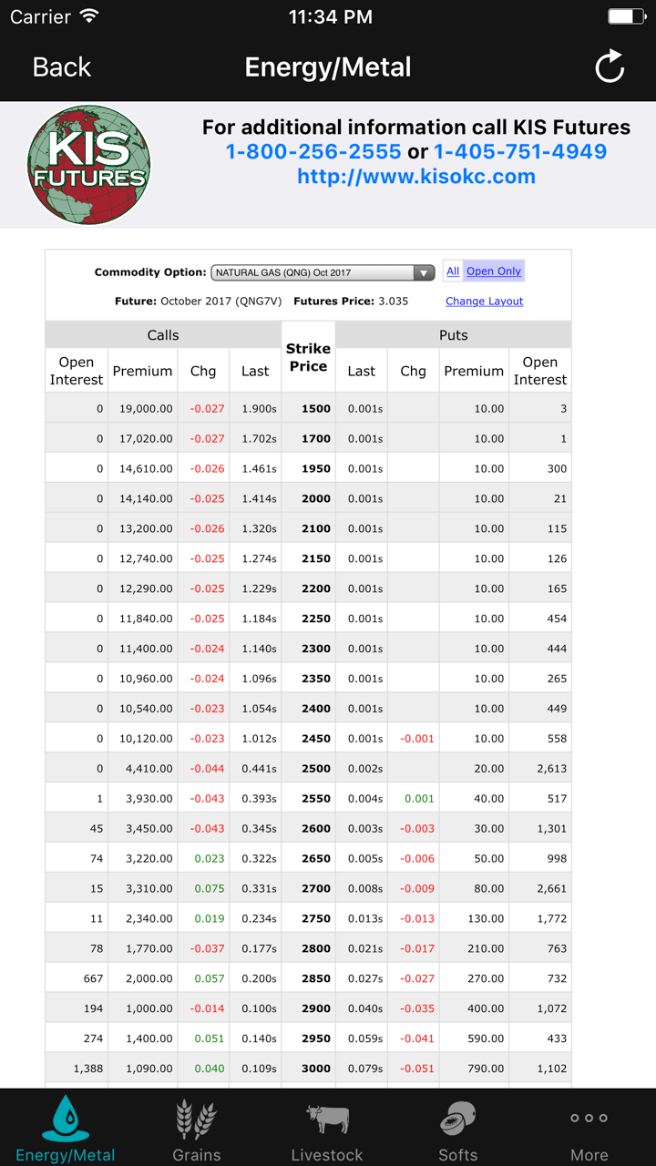Open the Commodity Option dropdown
Viewport: 656px width, 1166px height.
[323, 272]
